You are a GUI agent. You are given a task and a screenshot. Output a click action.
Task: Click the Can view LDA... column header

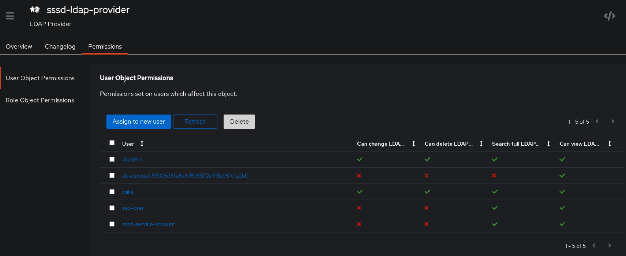pyautogui.click(x=579, y=144)
